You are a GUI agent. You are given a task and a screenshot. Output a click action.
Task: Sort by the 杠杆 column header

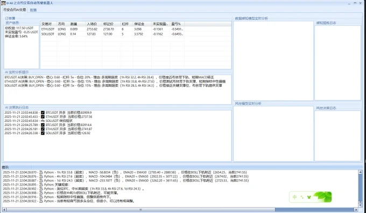(126, 24)
